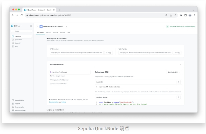Screen dimensions: 206x134
Task: Click Switch to Partners in sidebar
Action: click(x=19, y=110)
